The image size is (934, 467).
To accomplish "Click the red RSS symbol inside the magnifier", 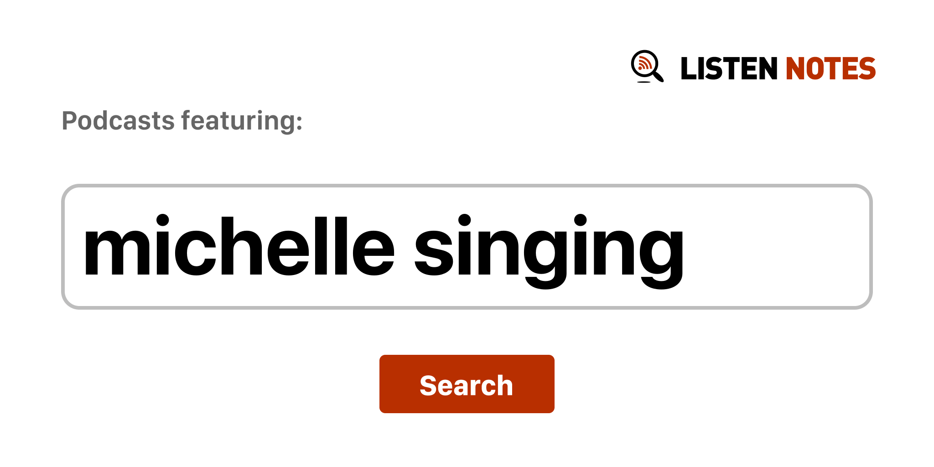I will [644, 63].
